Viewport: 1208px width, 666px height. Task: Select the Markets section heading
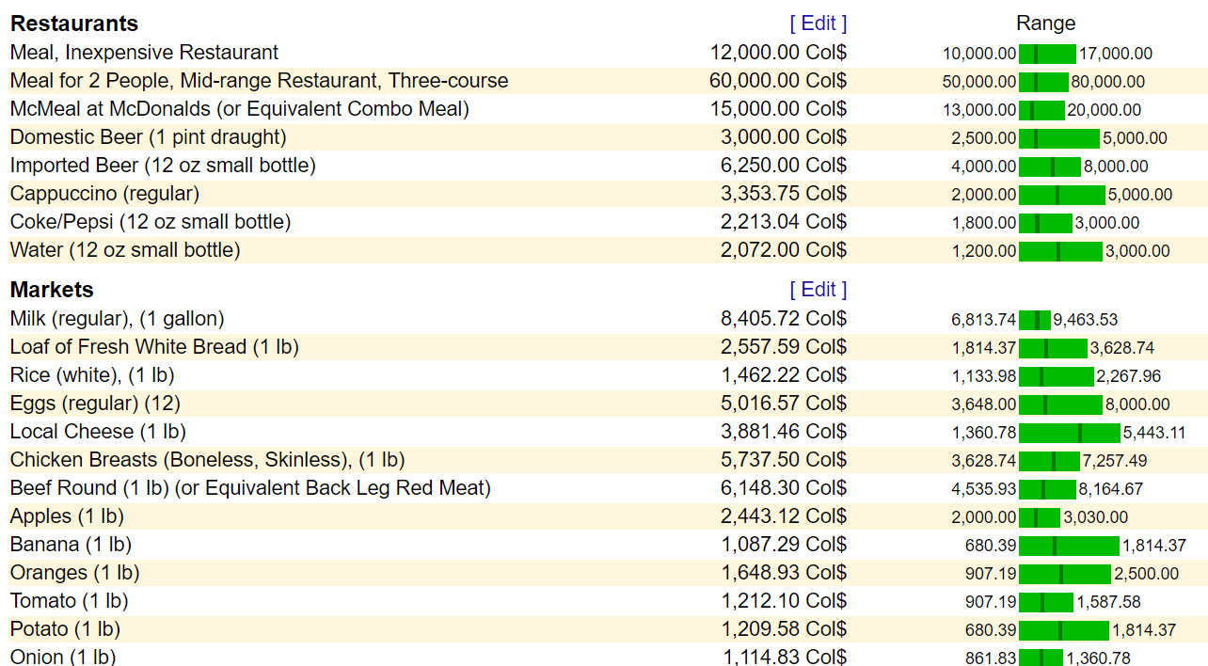(52, 290)
